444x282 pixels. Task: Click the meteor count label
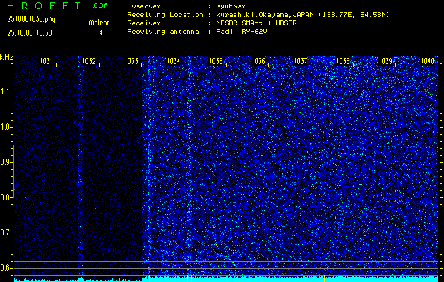coord(99,23)
